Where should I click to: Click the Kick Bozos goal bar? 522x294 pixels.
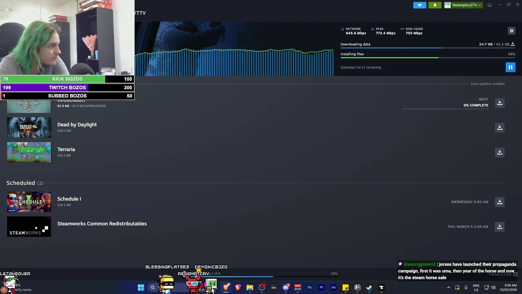coord(67,79)
